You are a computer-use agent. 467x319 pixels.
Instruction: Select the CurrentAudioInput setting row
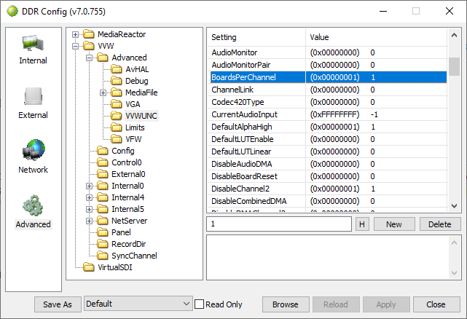327,114
